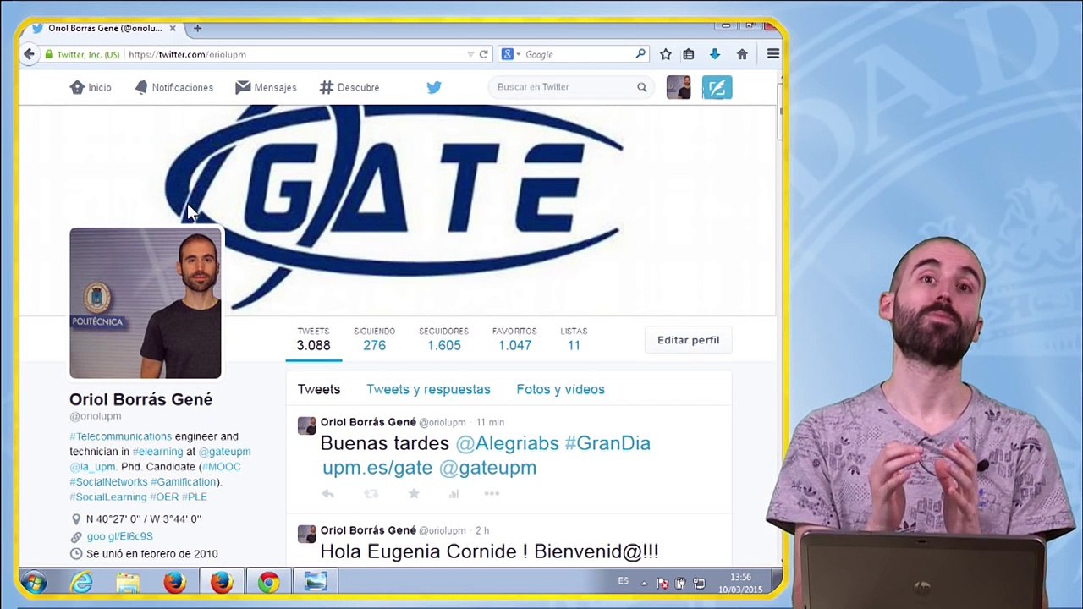The image size is (1083, 609).
Task: Click the GATE header banner image
Action: click(397, 210)
